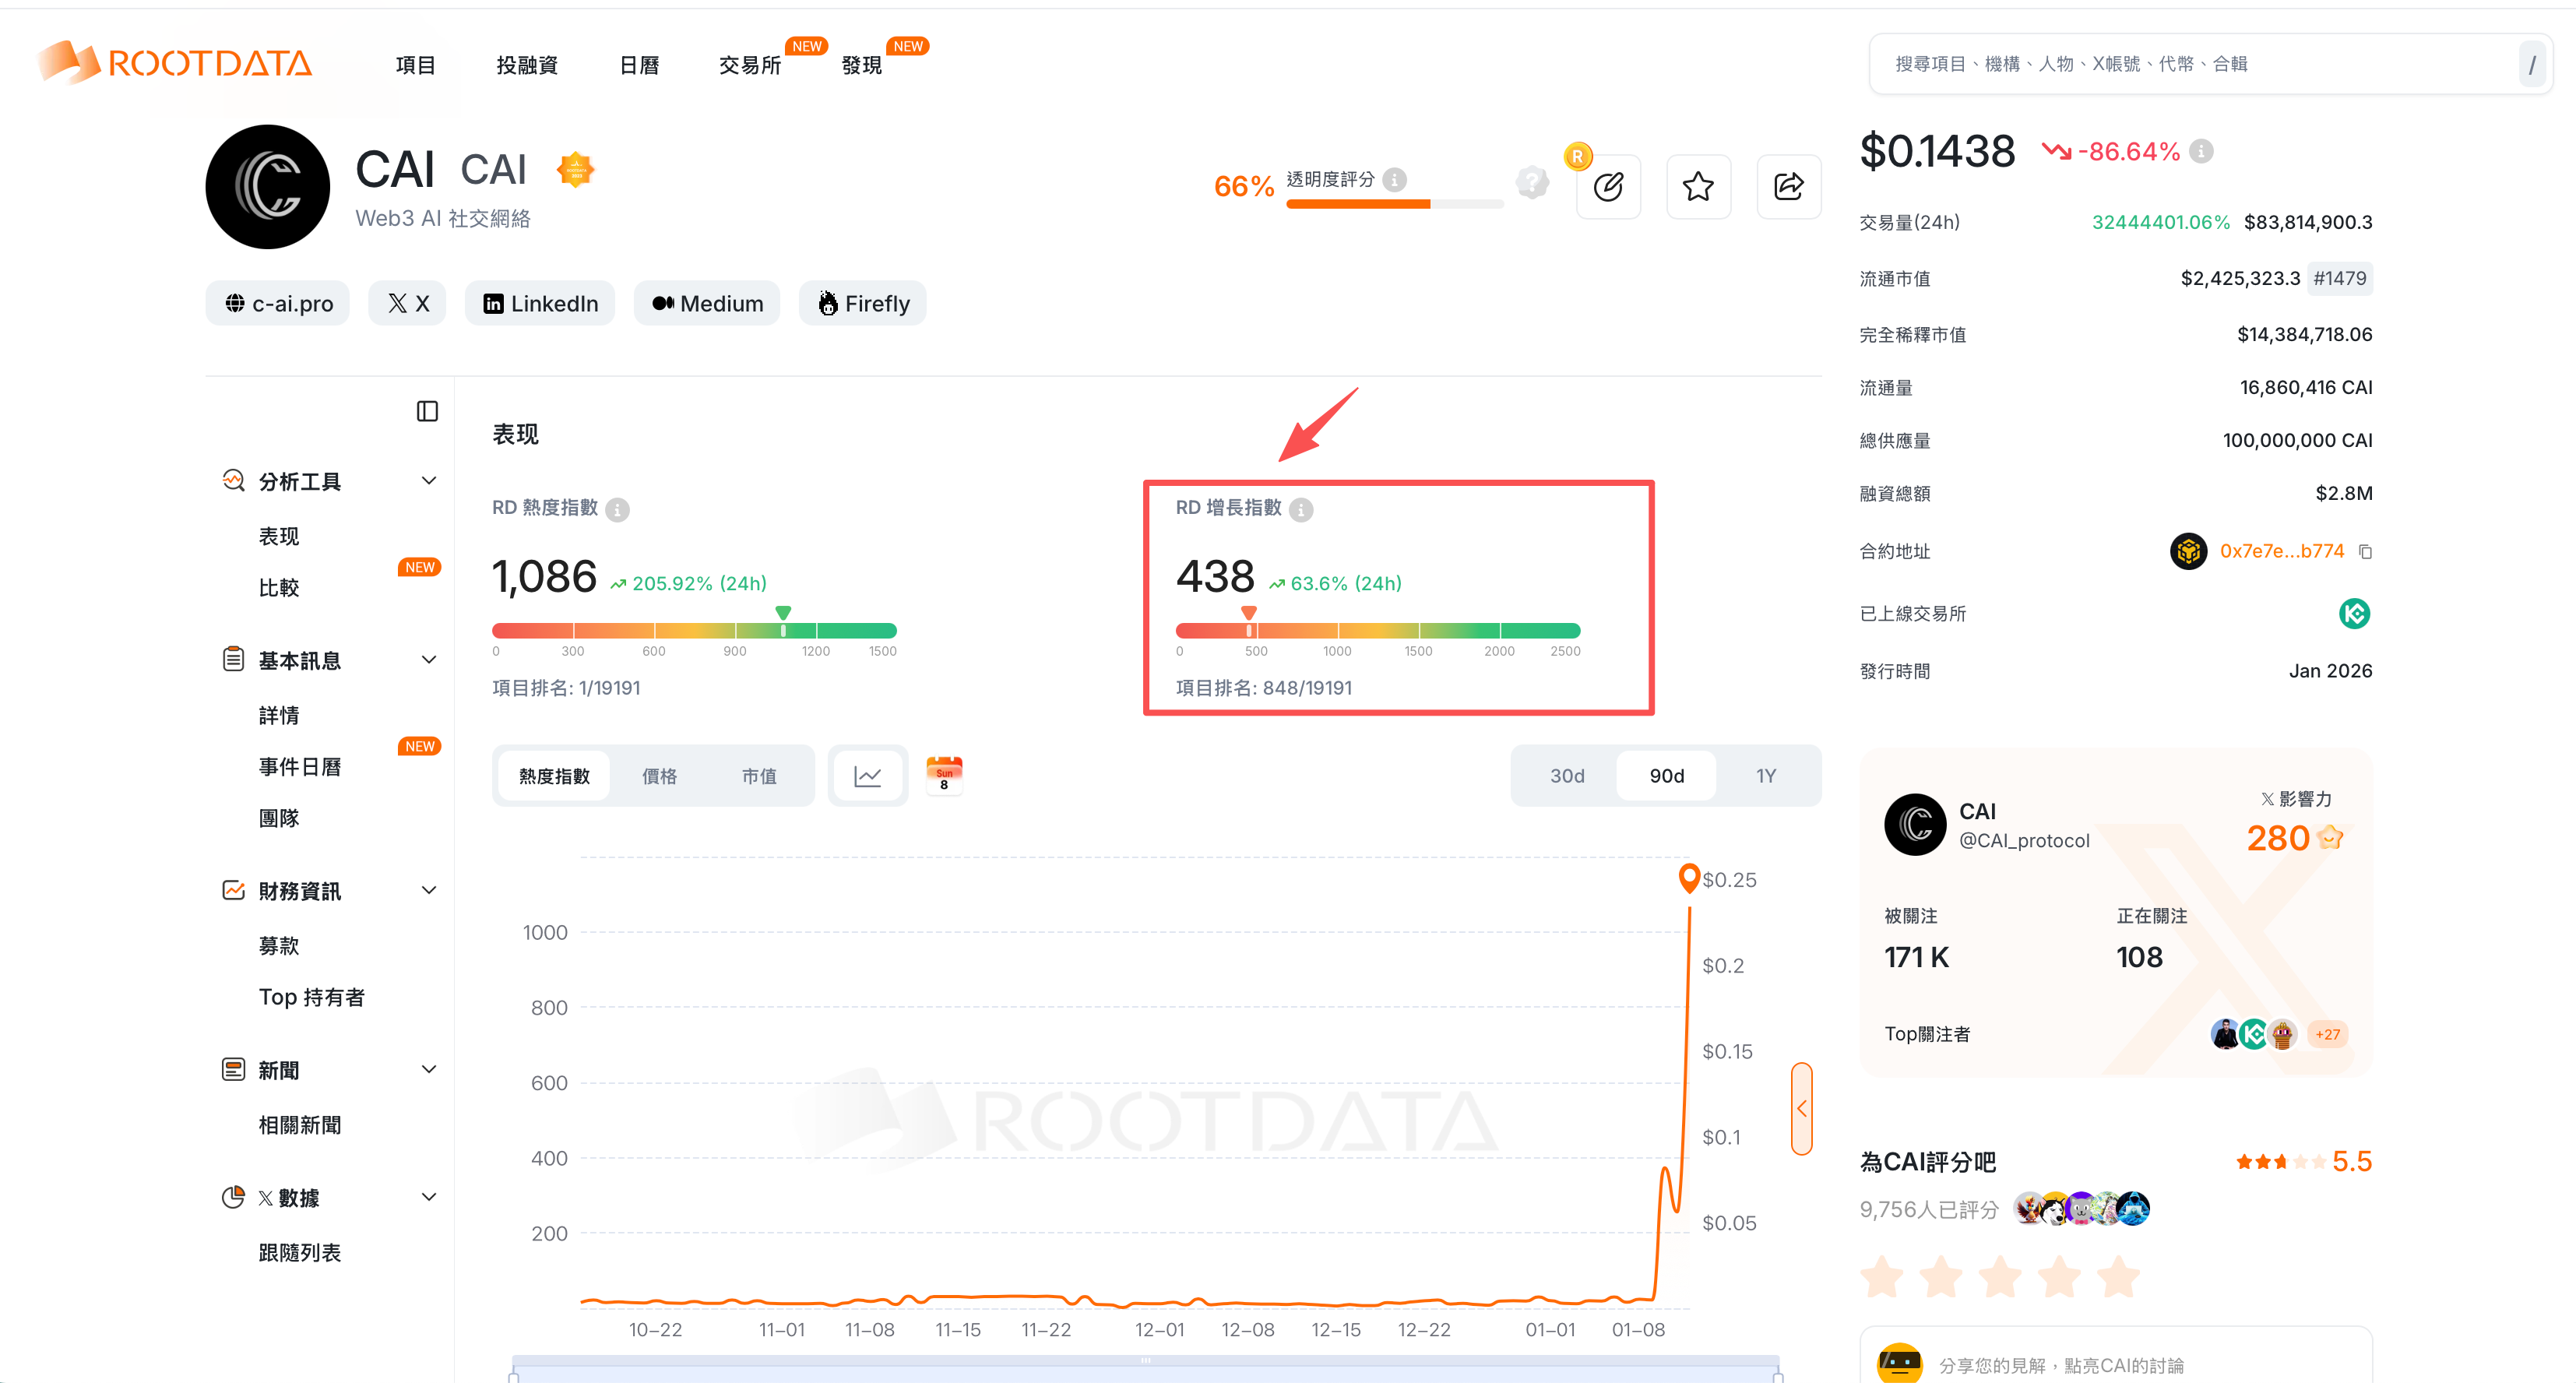
Task: Click the KuCoin exchange logo icon
Action: tap(2354, 613)
